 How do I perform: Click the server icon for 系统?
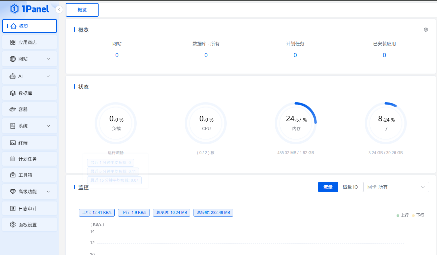[13, 126]
